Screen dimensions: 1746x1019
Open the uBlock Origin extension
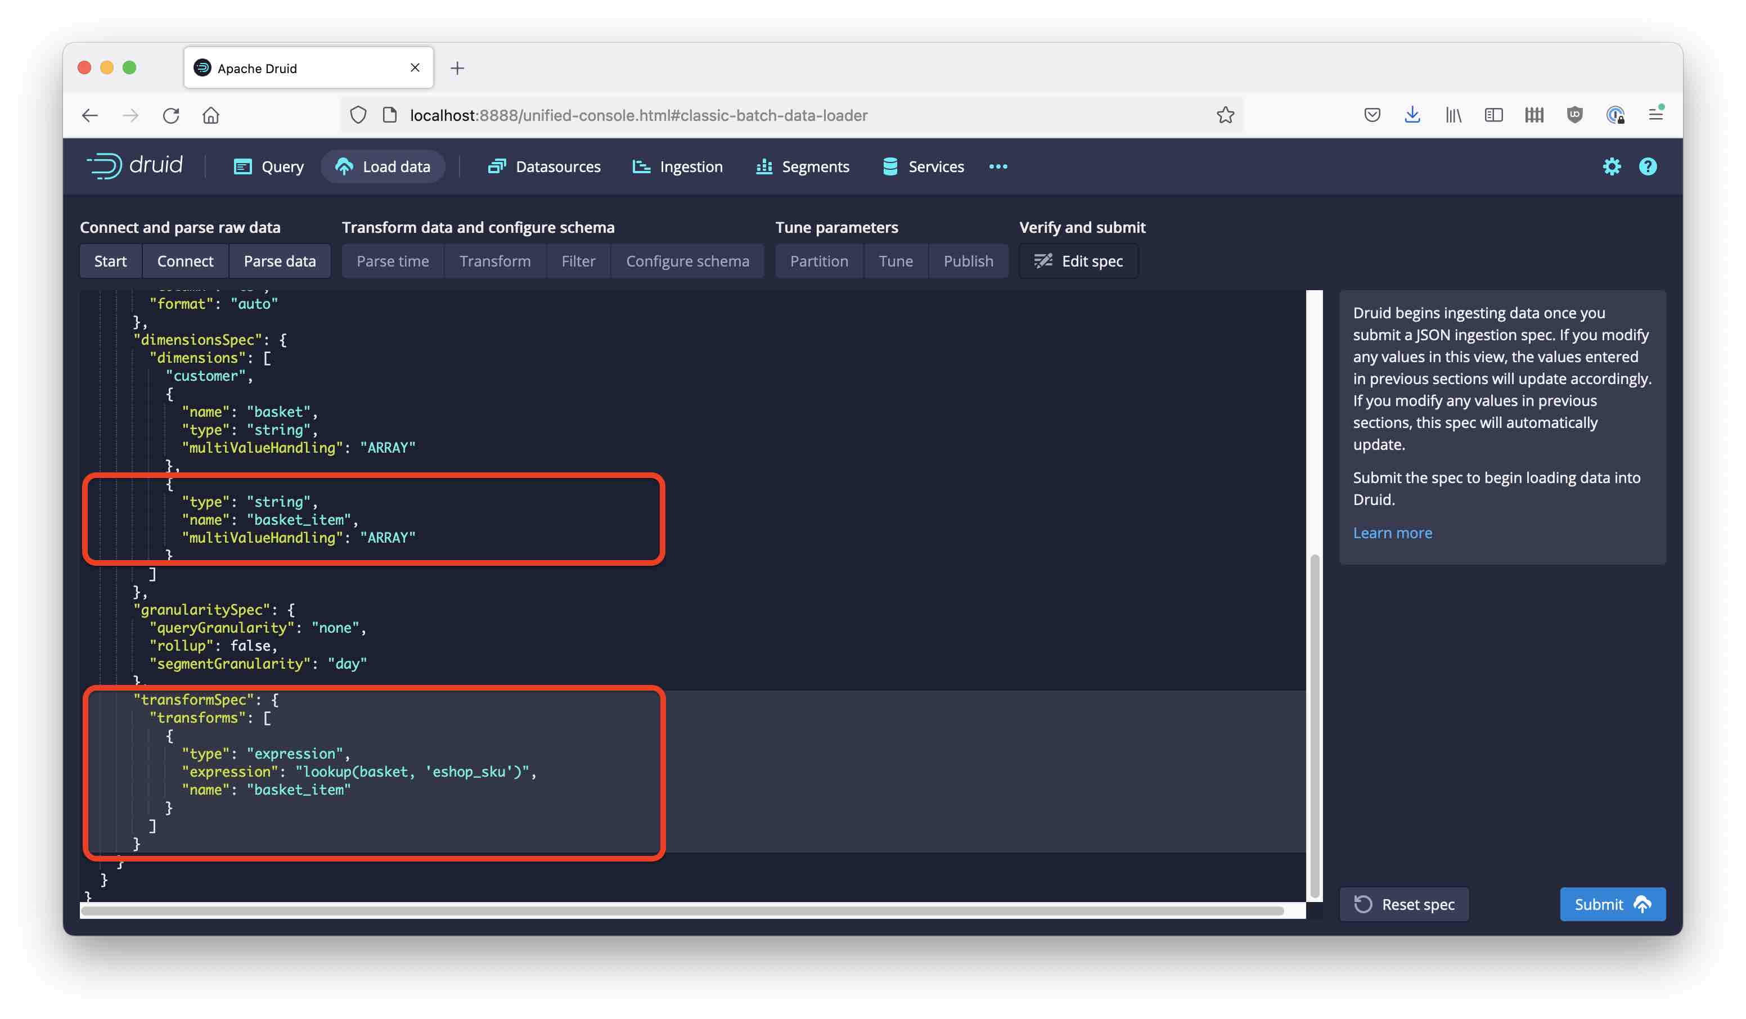[1574, 114]
